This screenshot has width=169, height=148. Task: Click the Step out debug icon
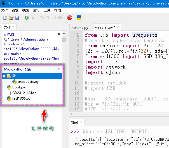click(x=55, y=18)
